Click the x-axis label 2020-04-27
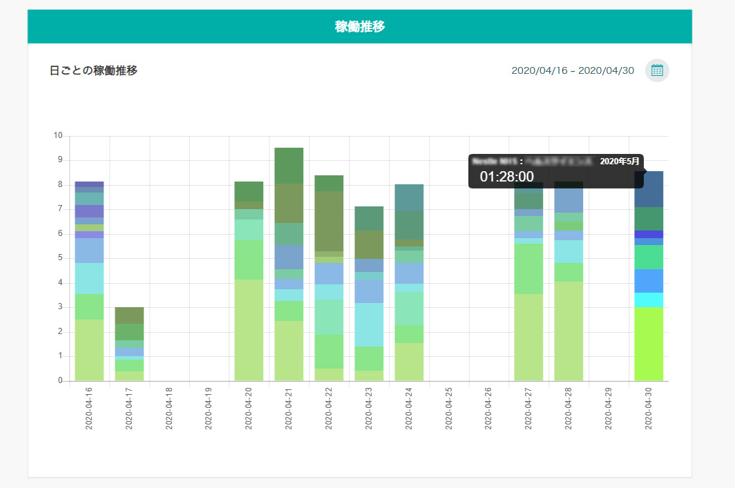Image resolution: width=735 pixels, height=488 pixels. [x=528, y=409]
